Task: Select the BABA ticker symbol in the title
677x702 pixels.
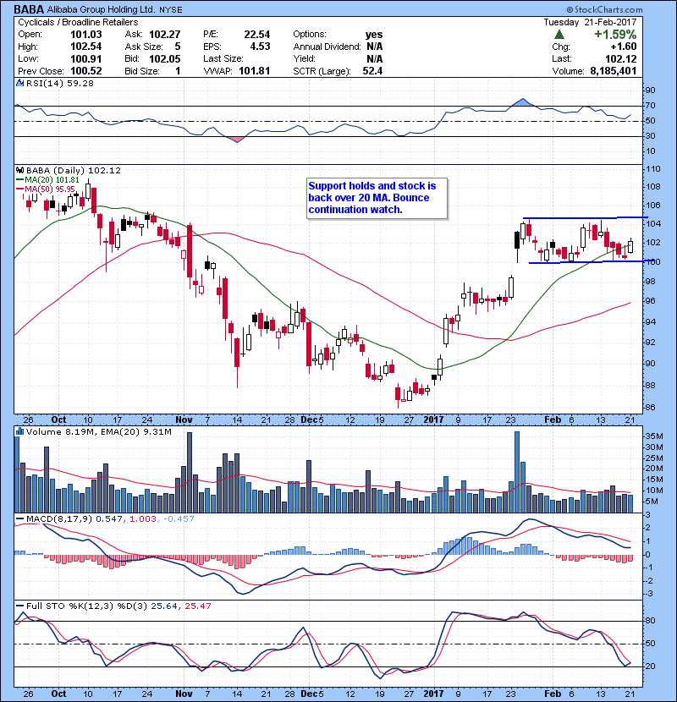Action: [29, 9]
